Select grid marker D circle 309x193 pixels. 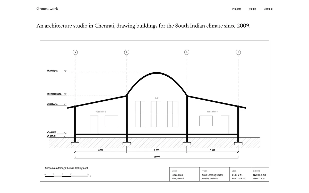pyautogui.click(x=238, y=52)
